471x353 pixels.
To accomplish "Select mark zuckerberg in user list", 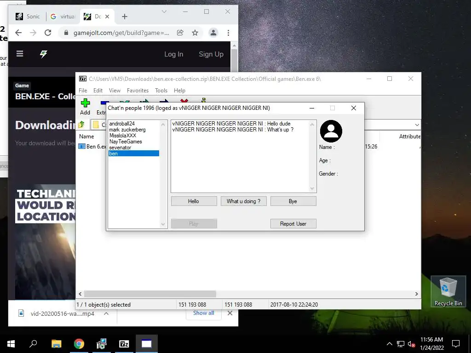I will 134,129.
